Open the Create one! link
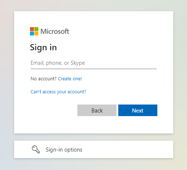Image resolution: width=187 pixels, height=170 pixels. 70,79
